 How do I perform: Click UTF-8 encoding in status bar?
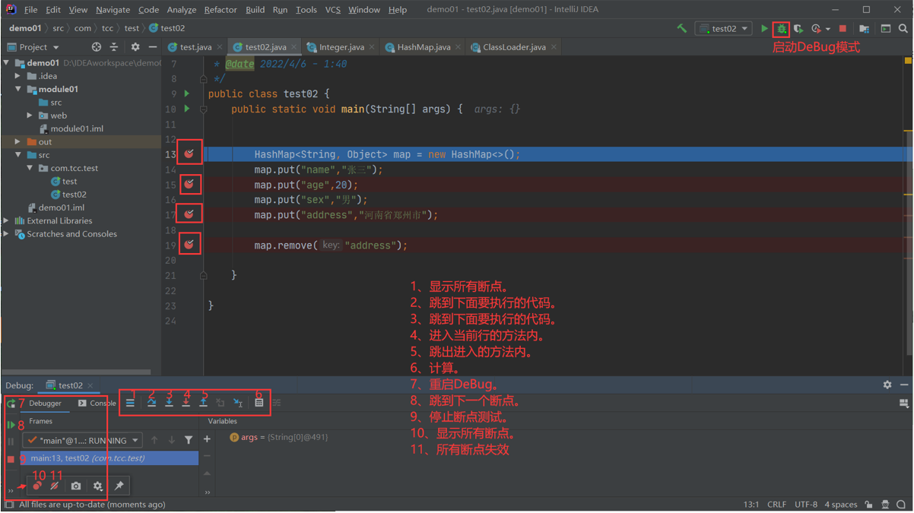point(806,505)
